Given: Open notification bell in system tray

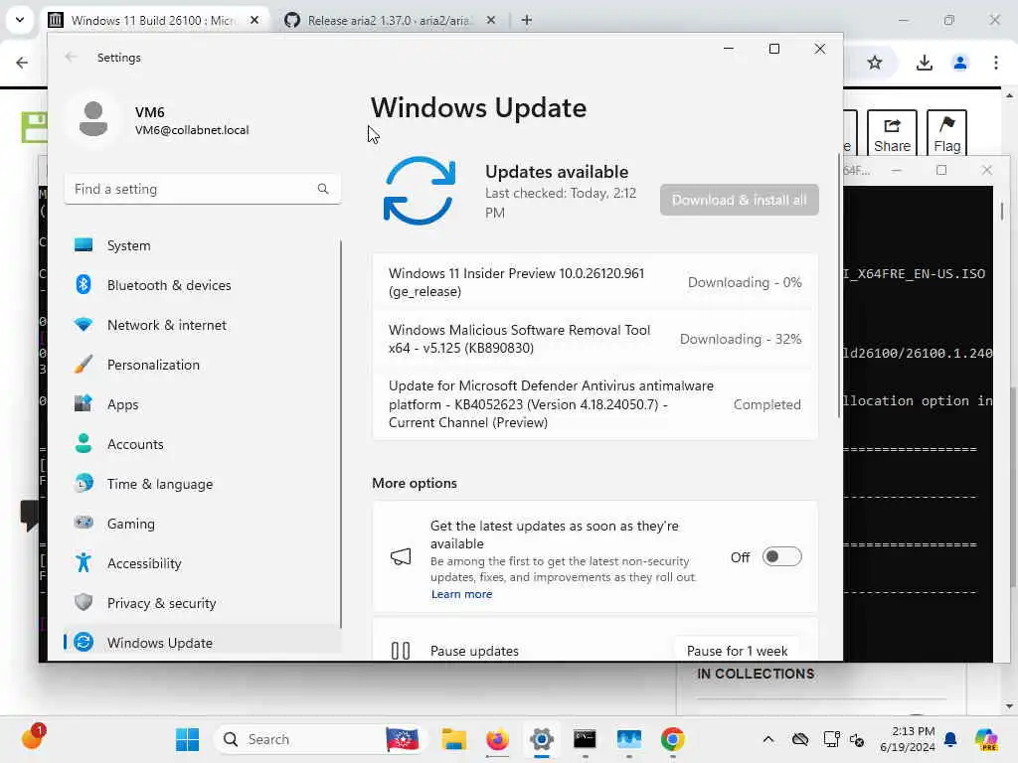Looking at the screenshot, I should click(950, 739).
